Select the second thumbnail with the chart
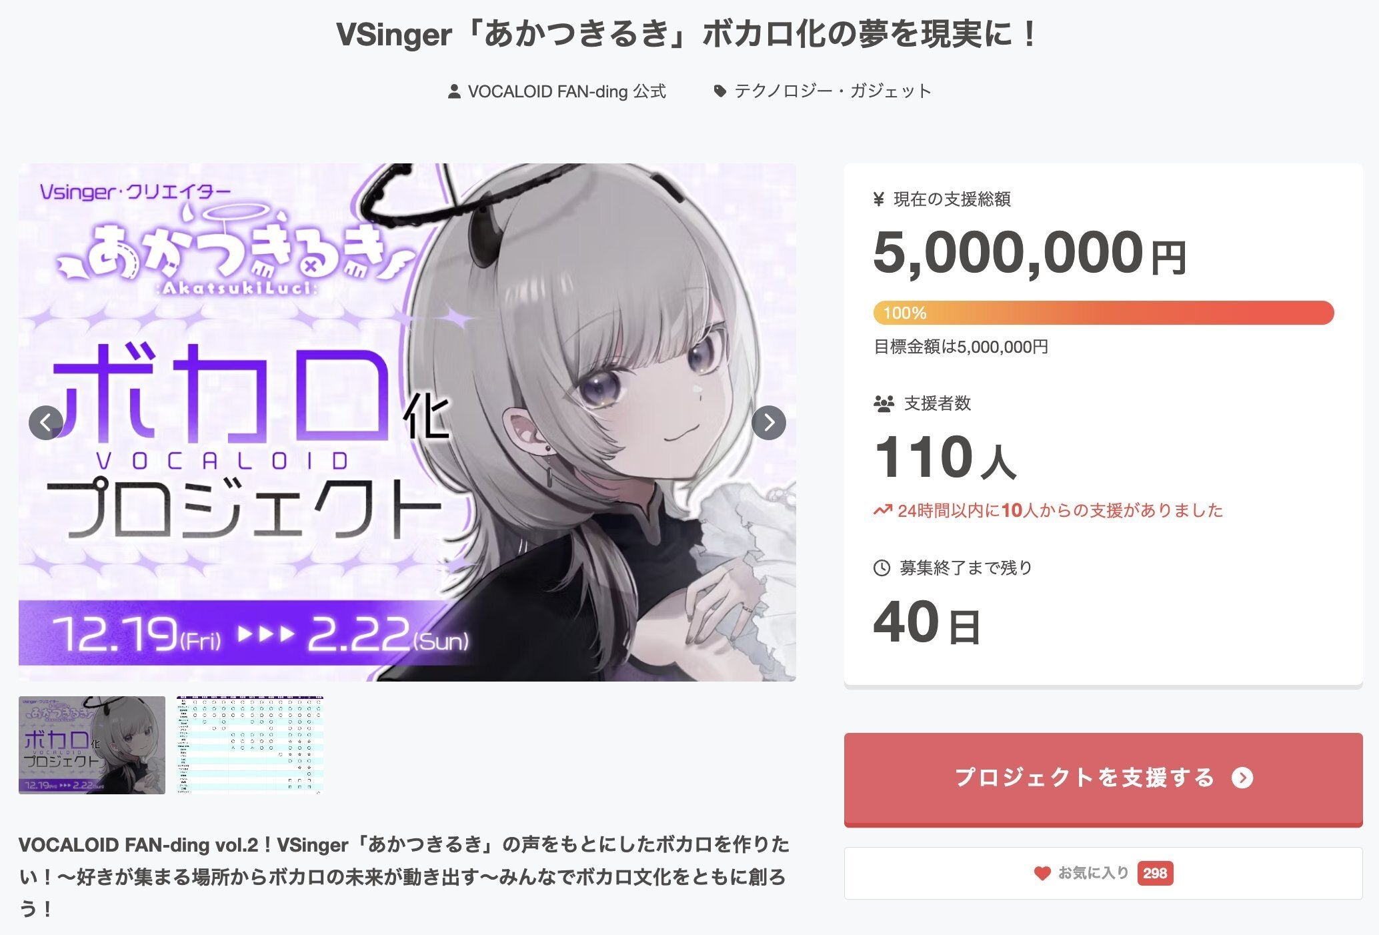The width and height of the screenshot is (1379, 935). tap(250, 745)
